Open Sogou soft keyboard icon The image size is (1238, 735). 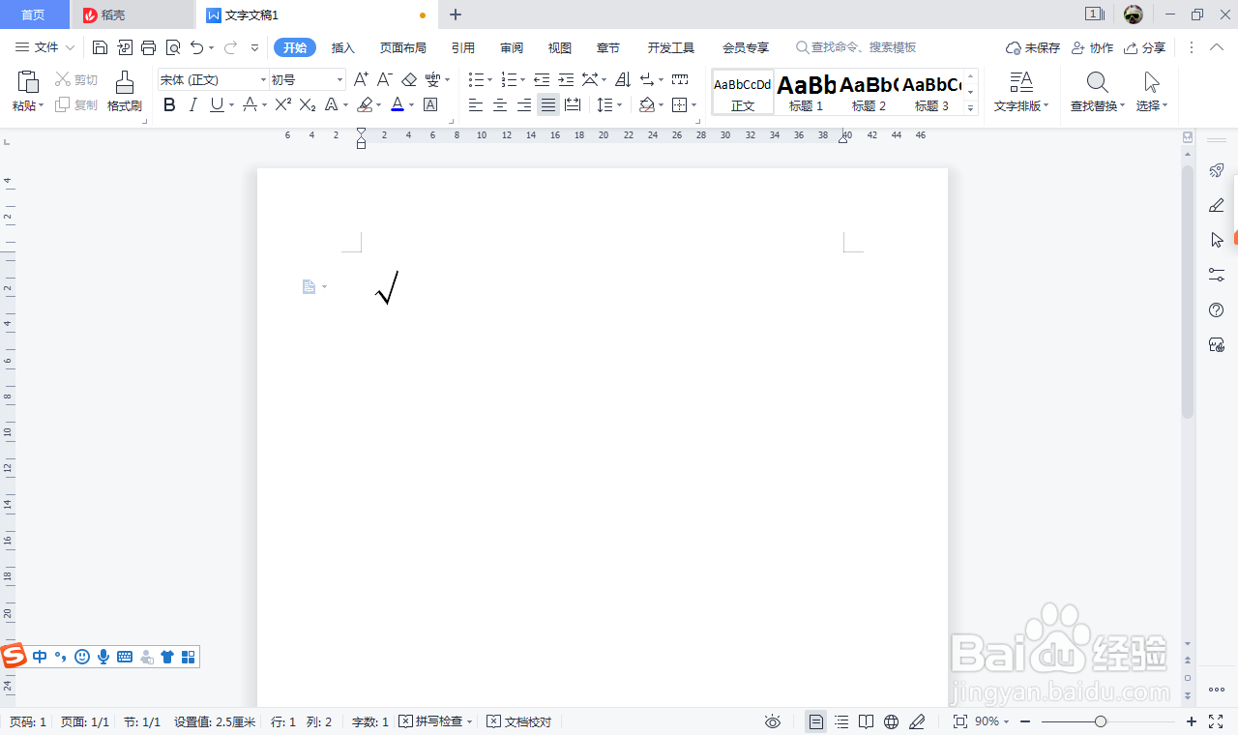click(125, 657)
